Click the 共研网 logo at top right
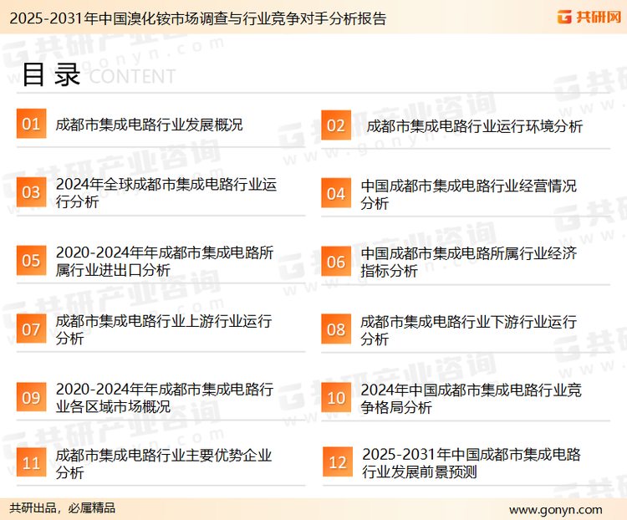 click(589, 17)
